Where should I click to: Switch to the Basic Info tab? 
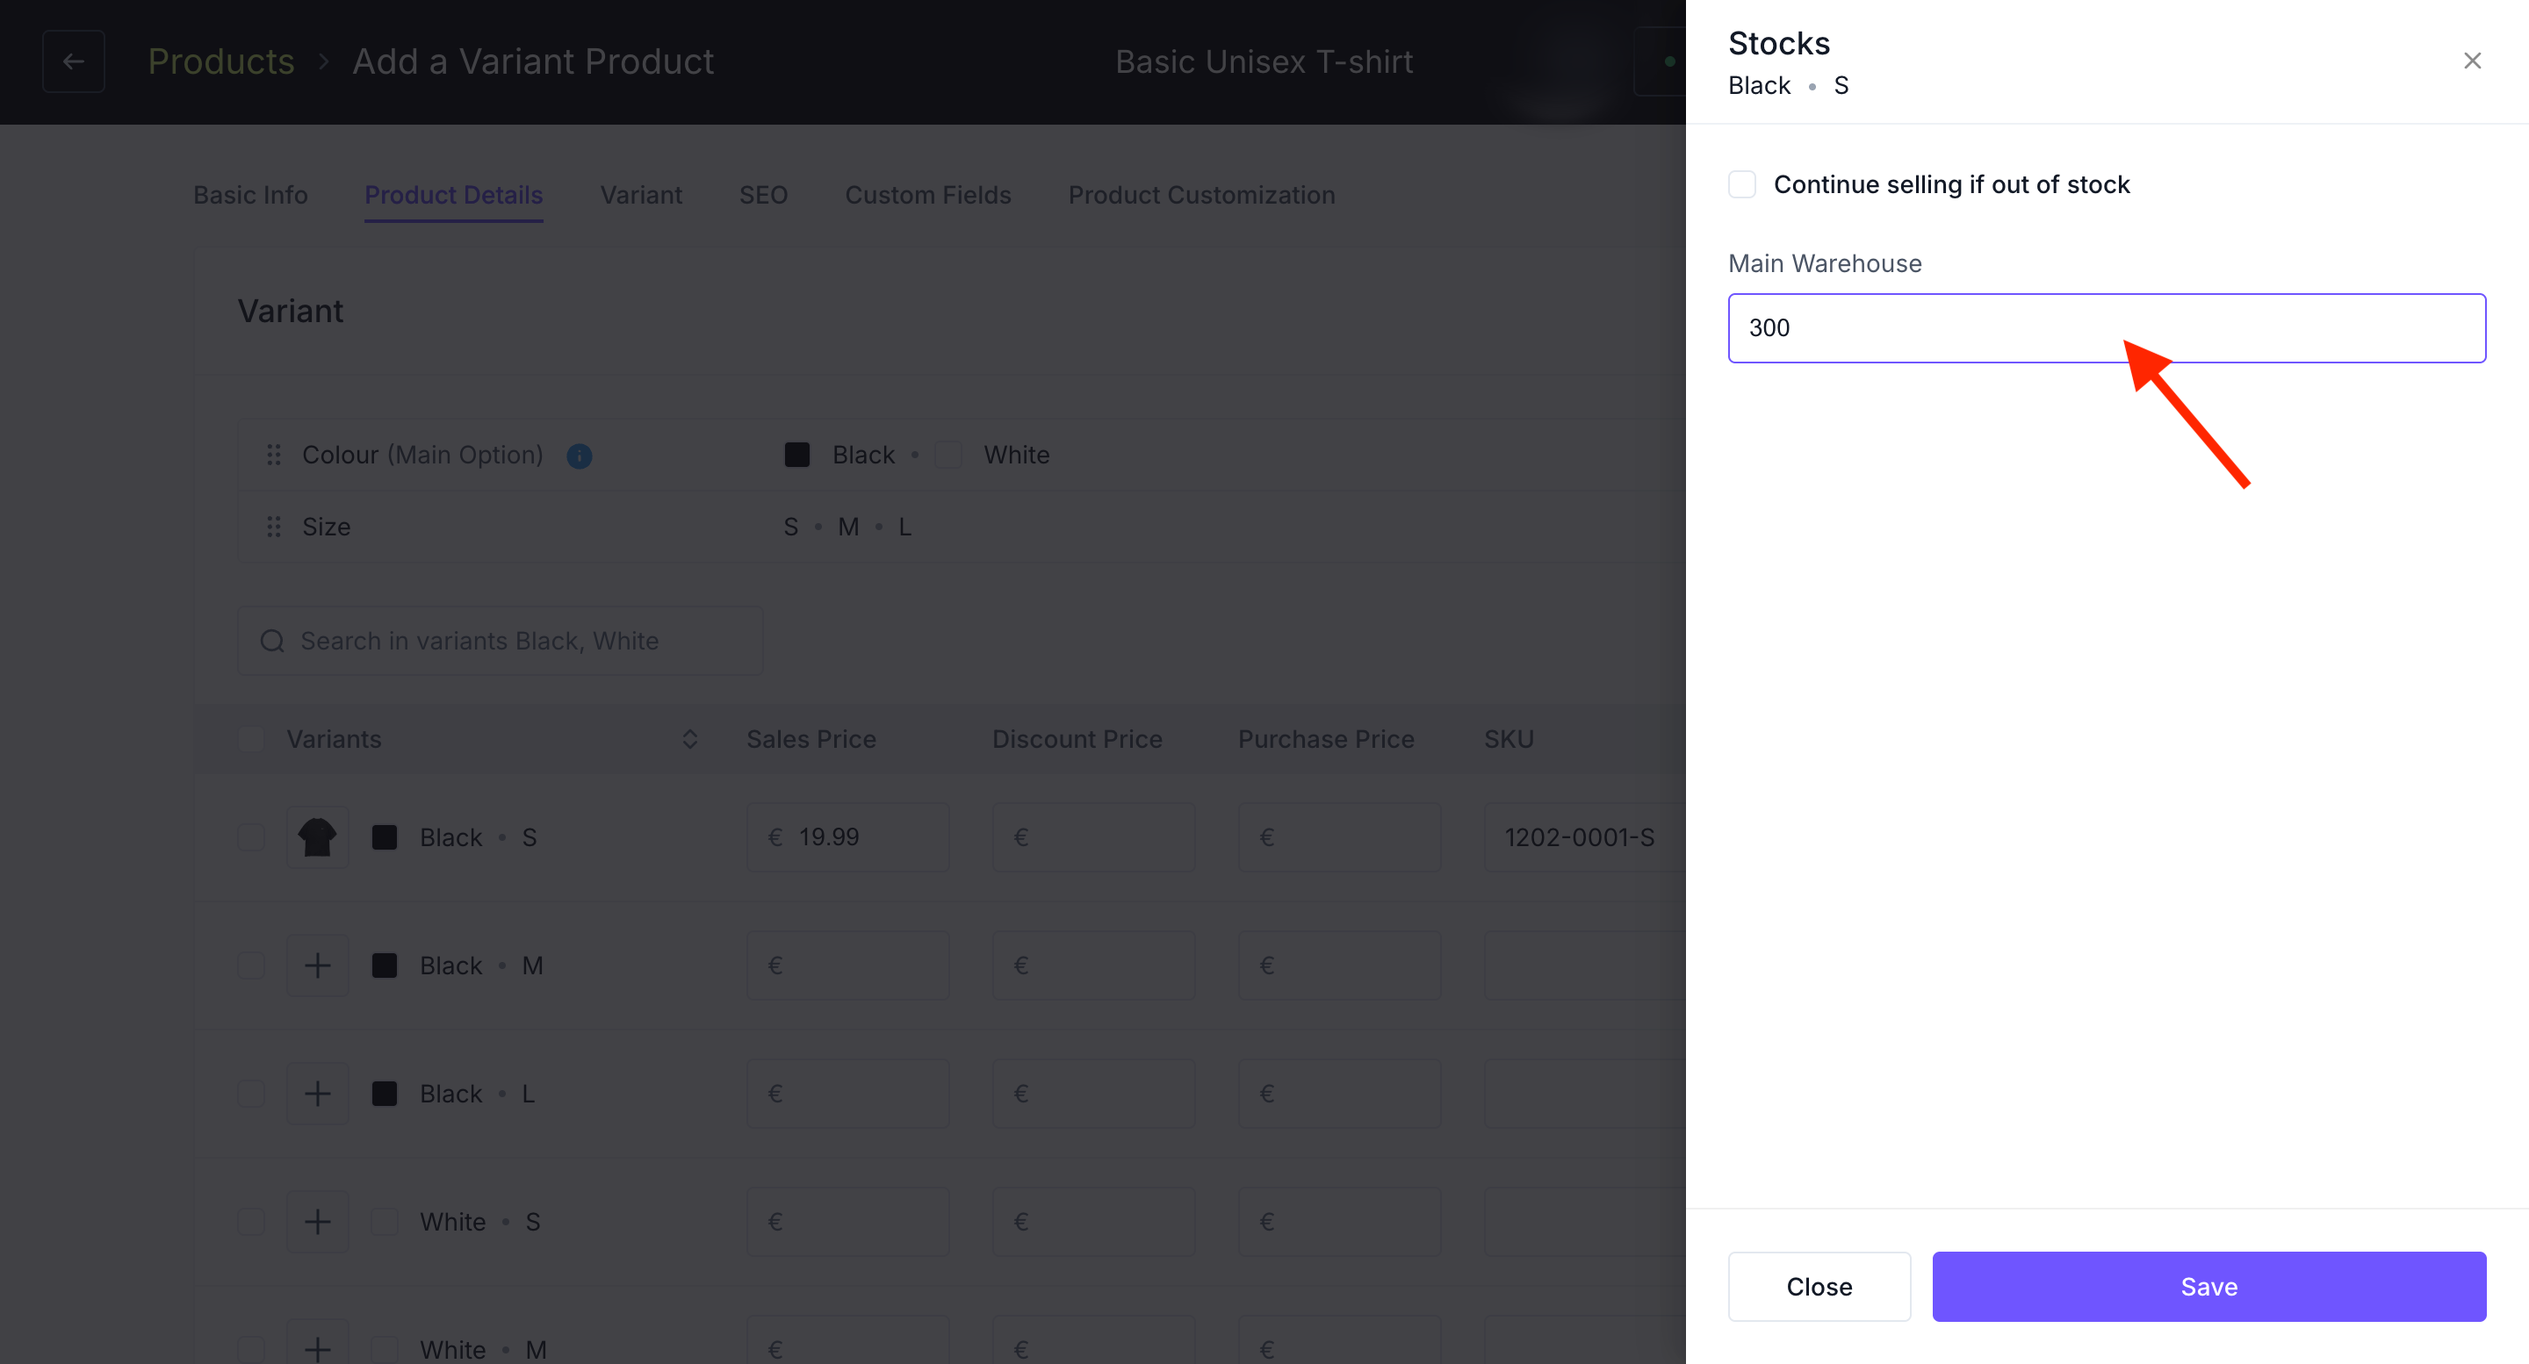point(250,195)
